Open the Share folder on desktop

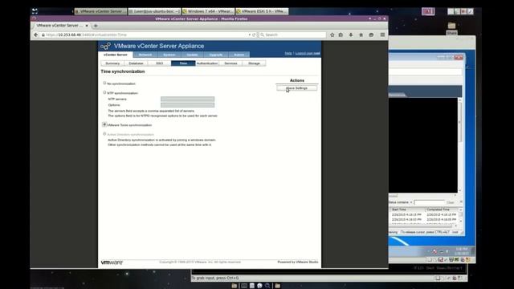click(451, 28)
